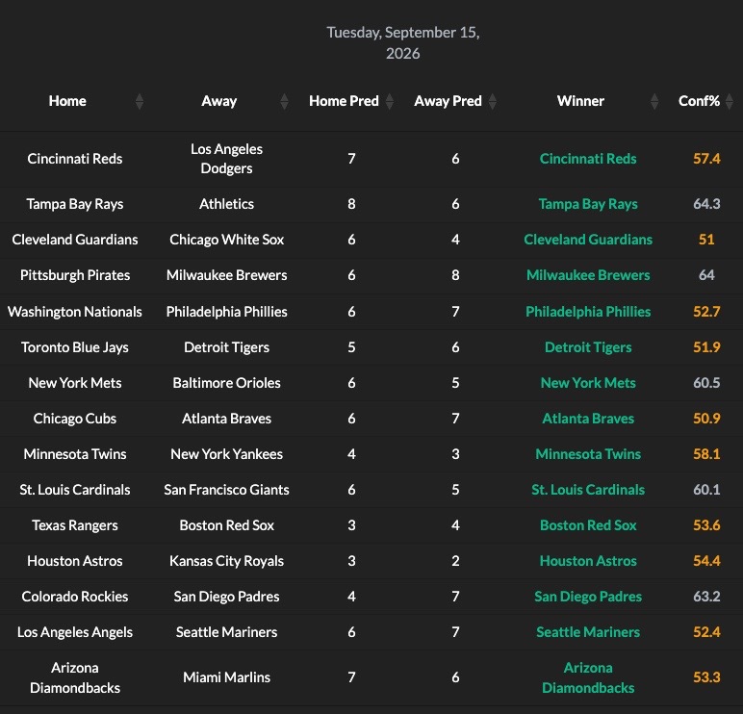The image size is (743, 714).
Task: Sort by Away Pred column arrows
Action: click(493, 101)
